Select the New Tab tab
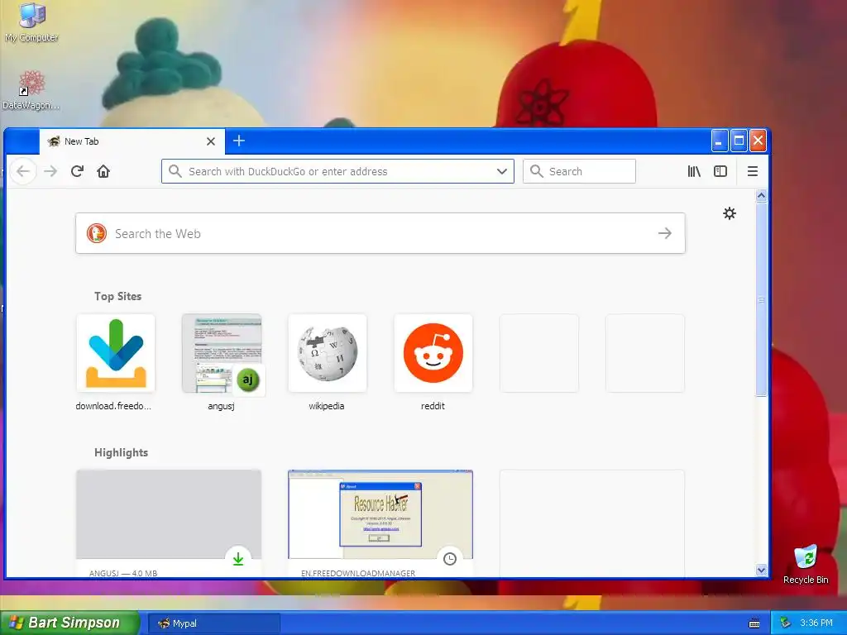The width and height of the screenshot is (847, 635). 132,141
